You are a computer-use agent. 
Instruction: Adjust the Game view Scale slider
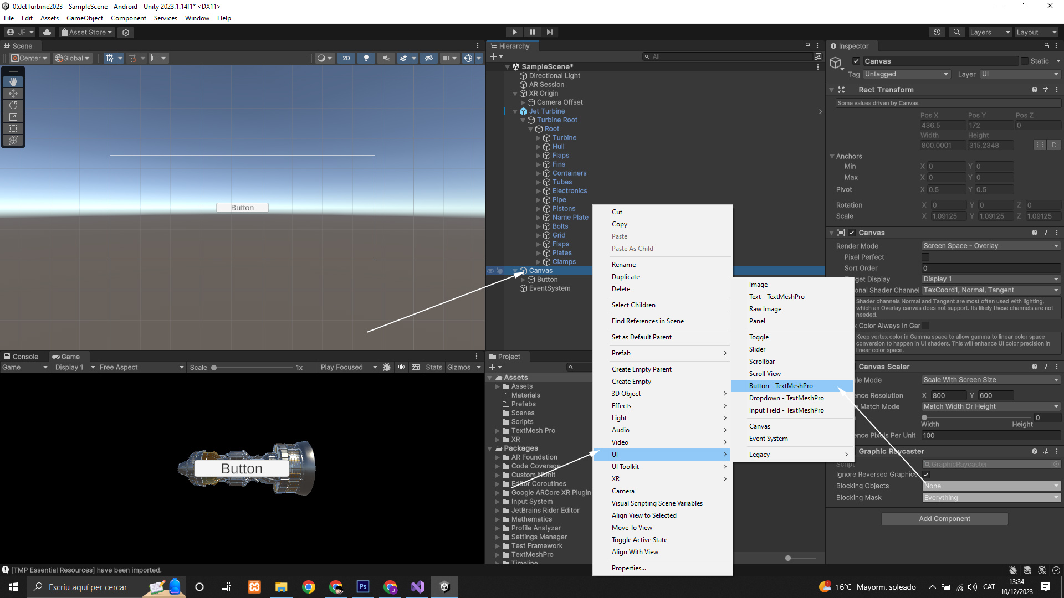pos(214,368)
